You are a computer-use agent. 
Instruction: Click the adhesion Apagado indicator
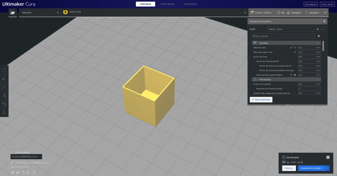[312, 12]
